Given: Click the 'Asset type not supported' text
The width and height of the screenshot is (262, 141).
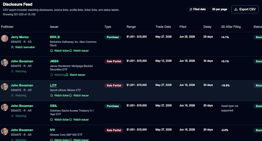Looking at the screenshot, I should coord(230,108).
